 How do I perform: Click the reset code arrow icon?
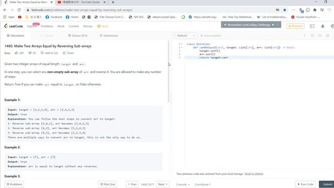(x=320, y=36)
